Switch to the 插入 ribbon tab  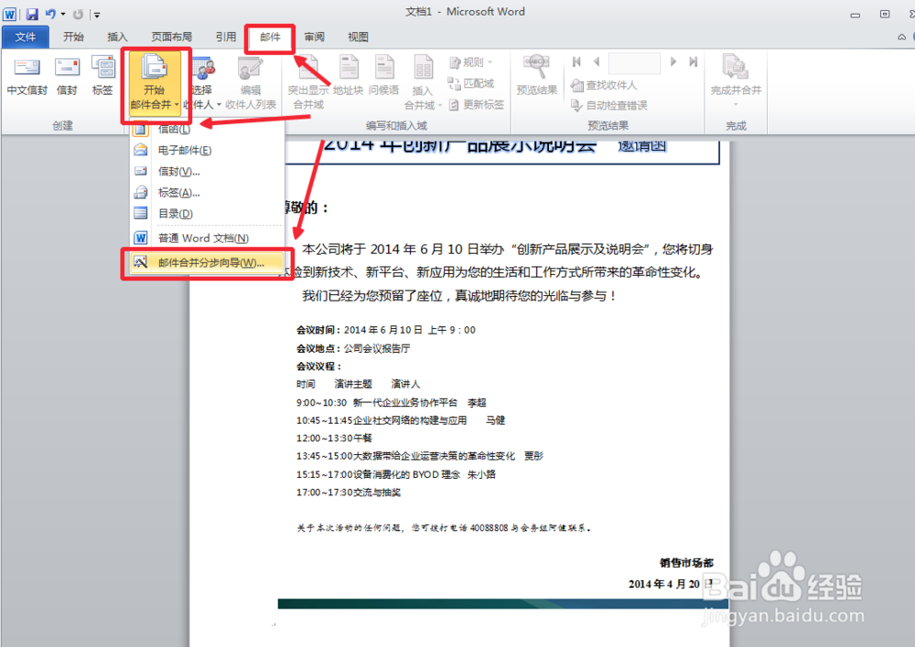[x=117, y=37]
